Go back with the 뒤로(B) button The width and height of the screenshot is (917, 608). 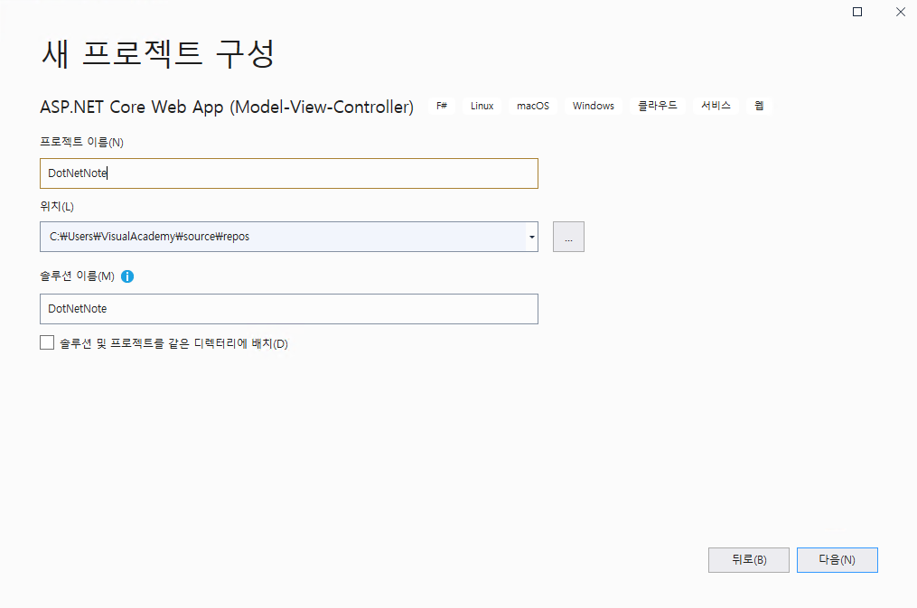coord(748,560)
